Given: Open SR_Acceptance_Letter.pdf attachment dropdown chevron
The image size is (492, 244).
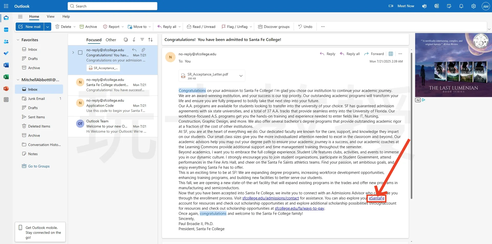Looking at the screenshot, I should (241, 76).
